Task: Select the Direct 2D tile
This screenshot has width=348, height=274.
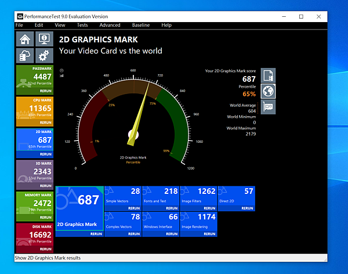Action: 237,196
